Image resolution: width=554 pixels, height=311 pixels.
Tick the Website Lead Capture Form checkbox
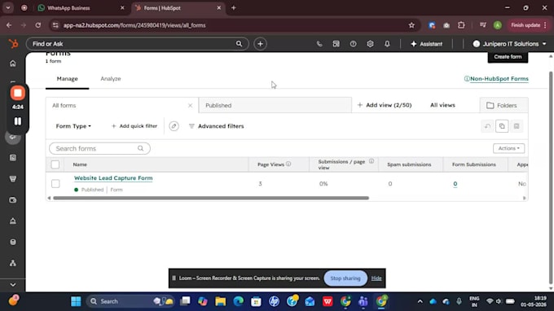point(55,183)
